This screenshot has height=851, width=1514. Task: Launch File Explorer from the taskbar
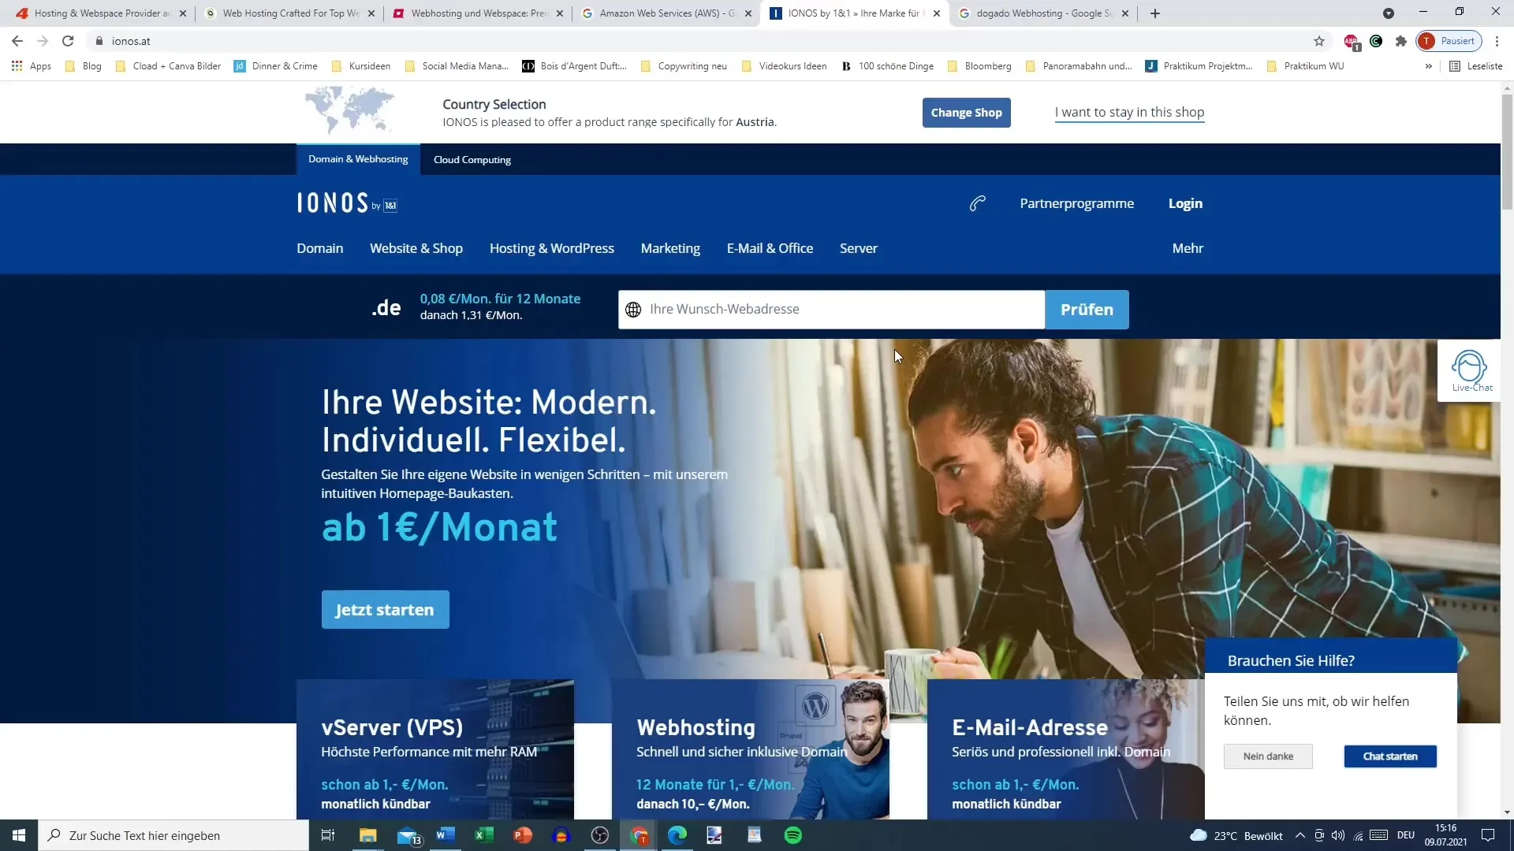pos(368,835)
